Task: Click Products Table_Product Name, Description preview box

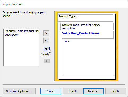Action: pos(87,27)
